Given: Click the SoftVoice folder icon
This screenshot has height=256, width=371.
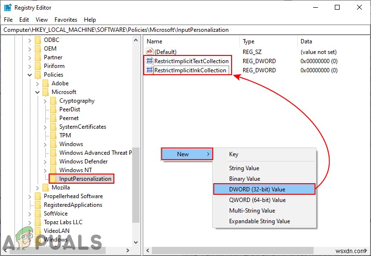Looking at the screenshot, I should tap(38, 214).
